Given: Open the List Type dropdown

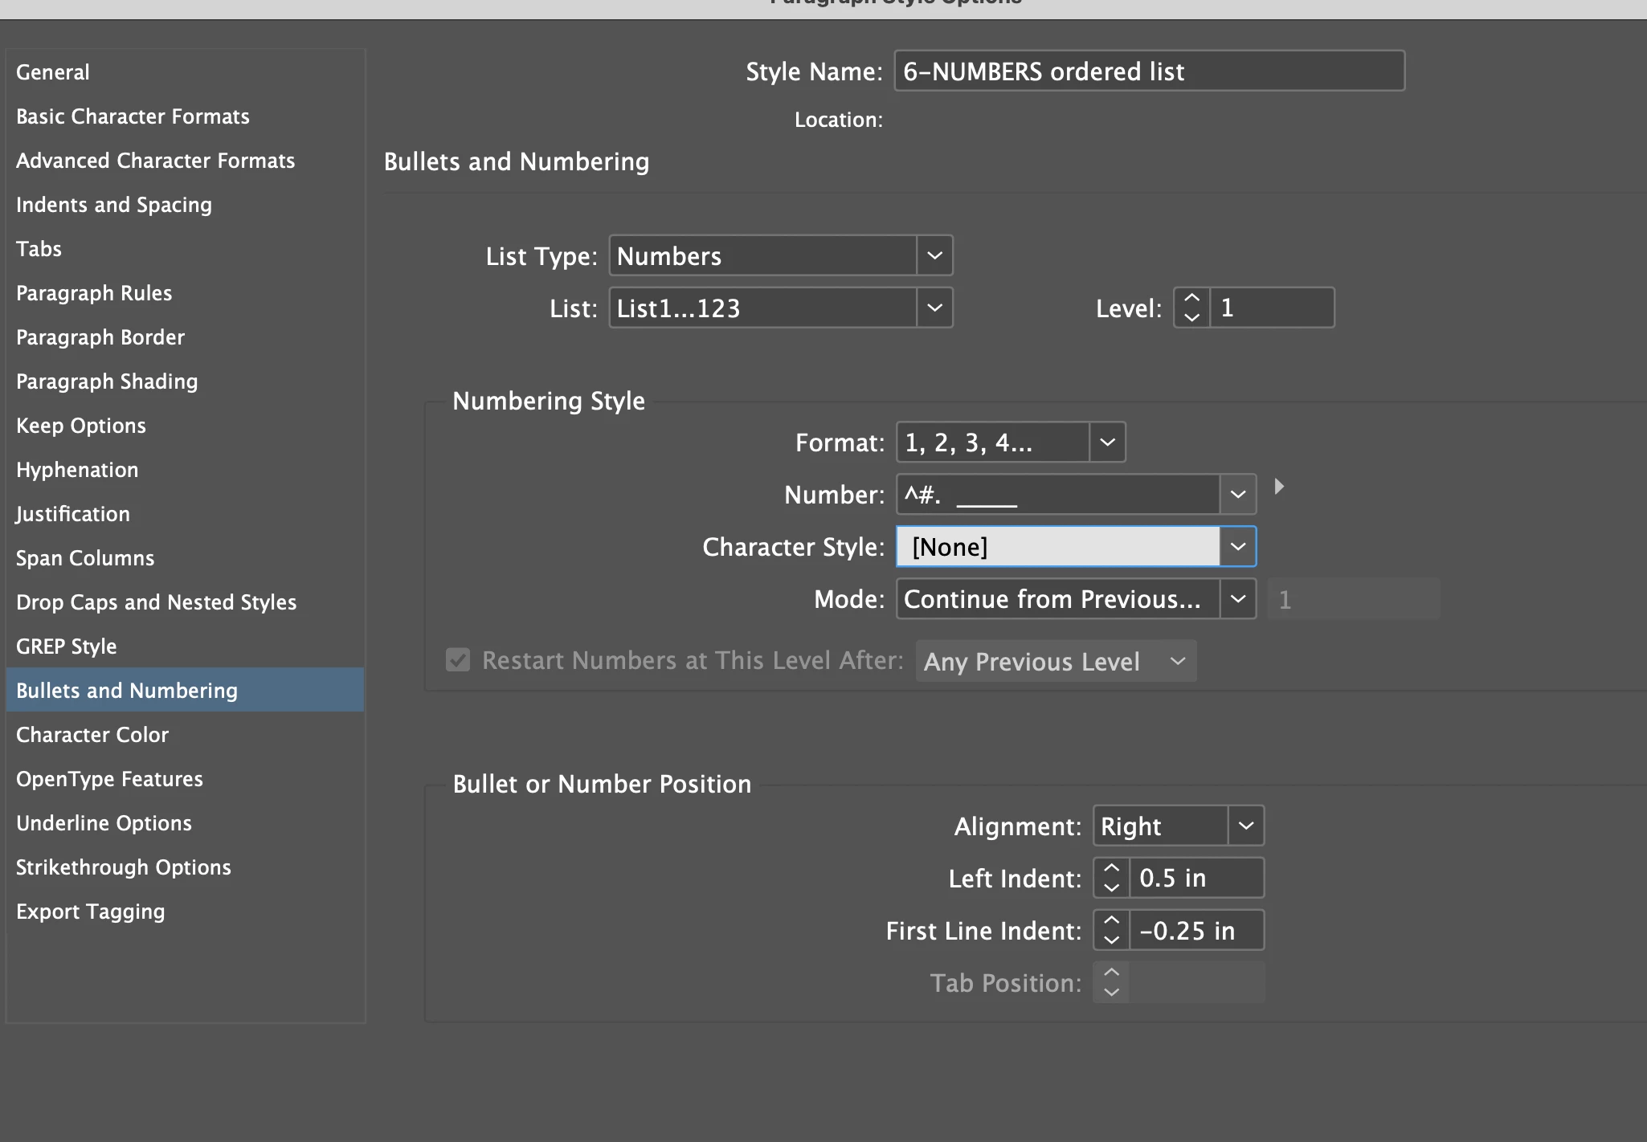Looking at the screenshot, I should point(934,255).
